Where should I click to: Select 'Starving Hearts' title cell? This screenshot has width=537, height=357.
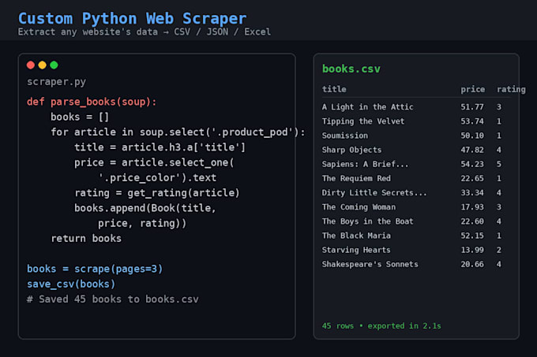(x=356, y=250)
